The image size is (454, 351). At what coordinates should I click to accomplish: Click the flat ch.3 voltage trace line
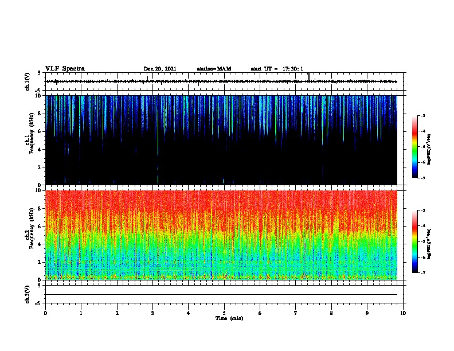click(221, 295)
